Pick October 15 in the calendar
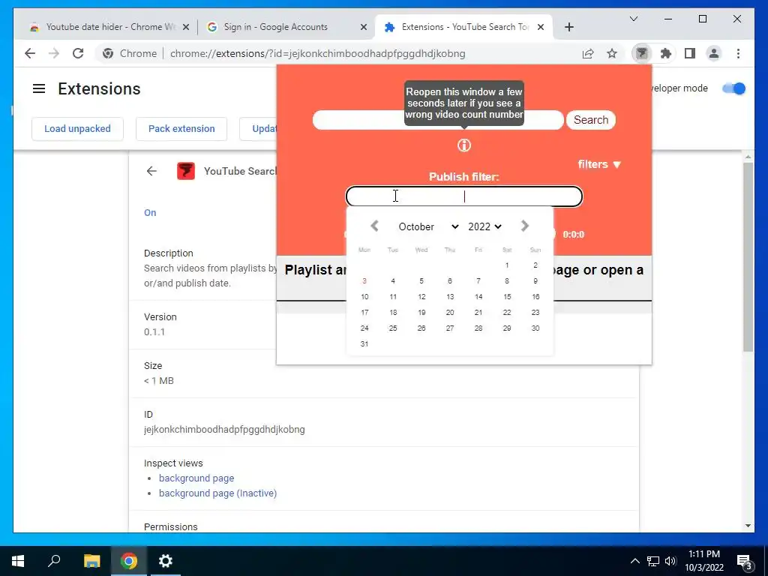 pos(507,297)
